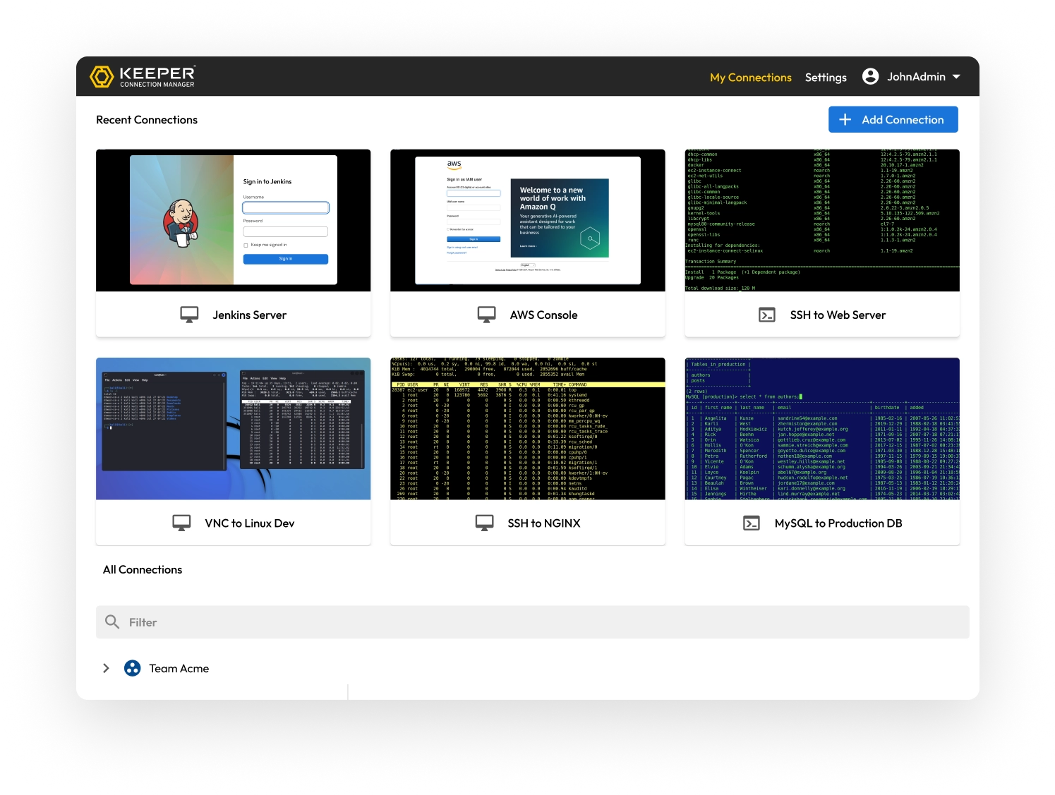The width and height of the screenshot is (1055, 795).
Task: Open the SSH to Web Server thumbnail
Action: (x=821, y=220)
